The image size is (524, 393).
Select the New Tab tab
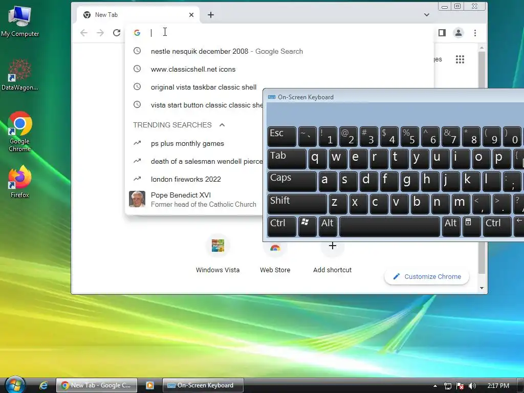(x=138, y=15)
